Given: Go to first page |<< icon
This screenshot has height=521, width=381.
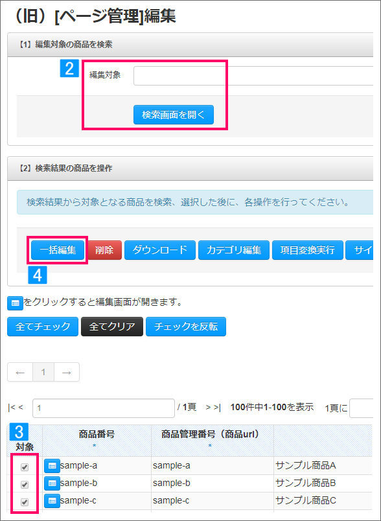Looking at the screenshot, I should [x=16, y=408].
